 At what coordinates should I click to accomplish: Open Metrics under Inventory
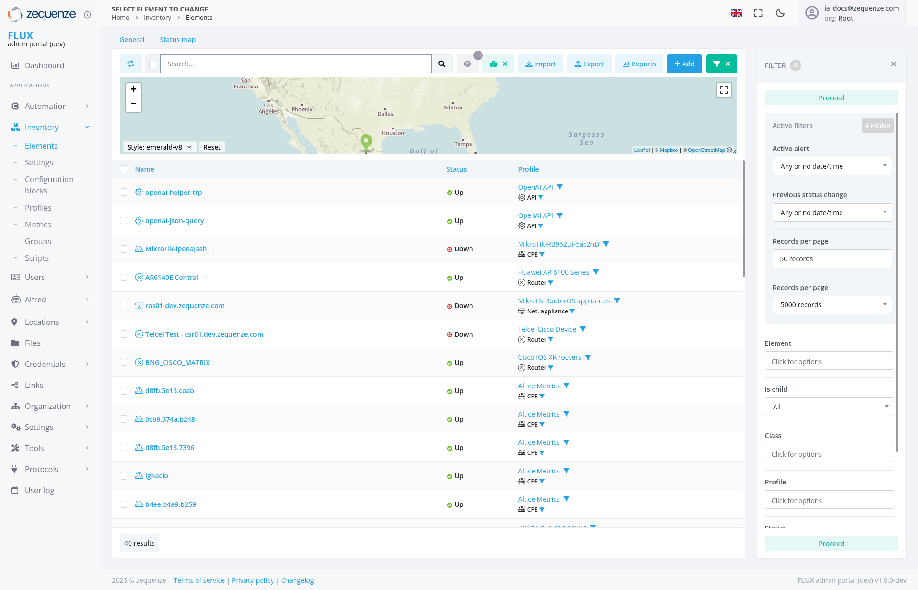point(38,225)
